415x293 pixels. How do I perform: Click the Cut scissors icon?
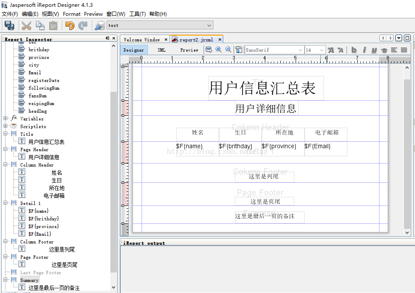click(27, 25)
